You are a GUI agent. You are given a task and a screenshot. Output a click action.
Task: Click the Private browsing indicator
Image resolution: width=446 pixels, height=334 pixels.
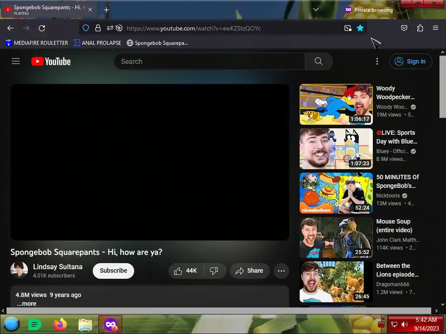coord(369,10)
